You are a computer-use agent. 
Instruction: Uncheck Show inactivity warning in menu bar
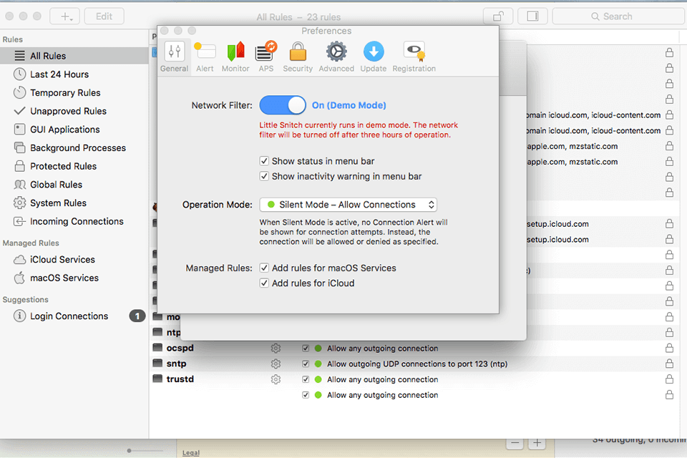click(264, 176)
